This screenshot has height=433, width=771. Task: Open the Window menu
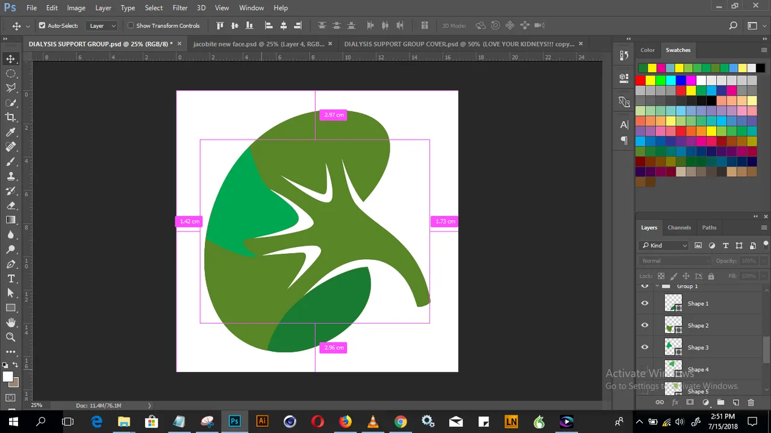251,8
